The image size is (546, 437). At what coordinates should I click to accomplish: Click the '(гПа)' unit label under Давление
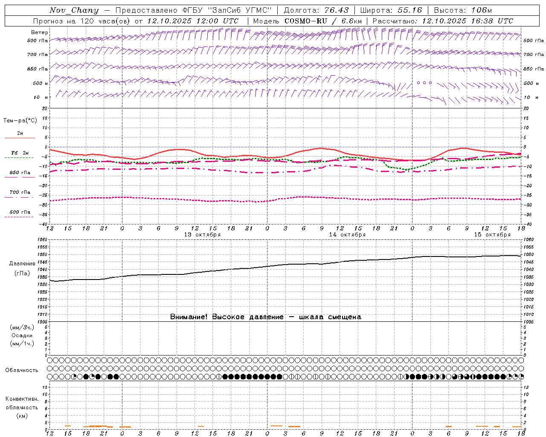(x=22, y=273)
